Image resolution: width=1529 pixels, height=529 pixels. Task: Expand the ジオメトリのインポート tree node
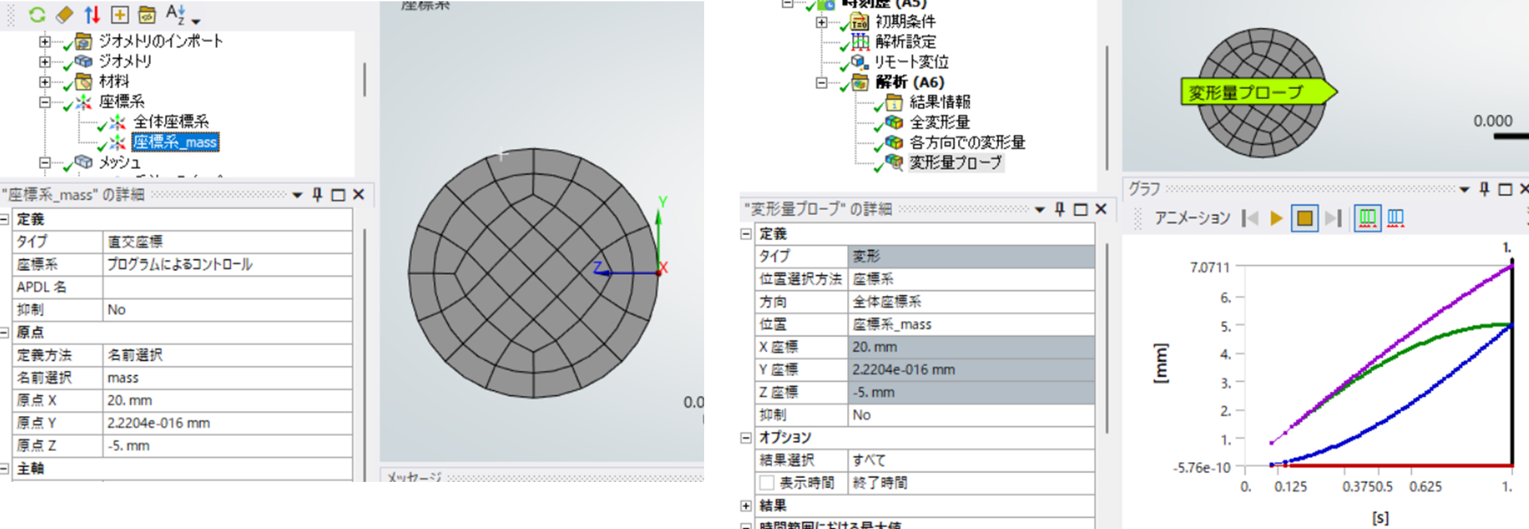click(45, 42)
